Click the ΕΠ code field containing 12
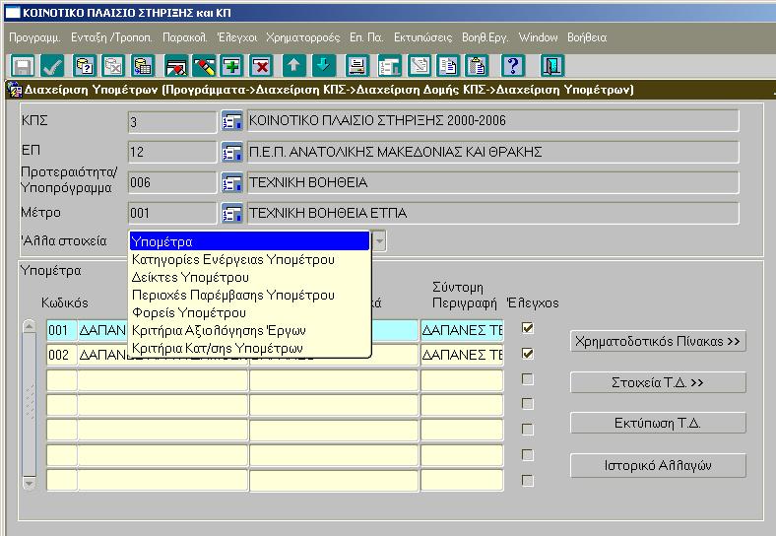Viewport: 776px width, 536px height. pyautogui.click(x=172, y=152)
